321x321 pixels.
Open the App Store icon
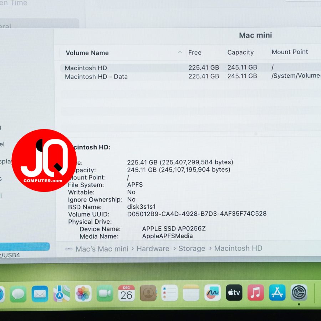coord(277,292)
